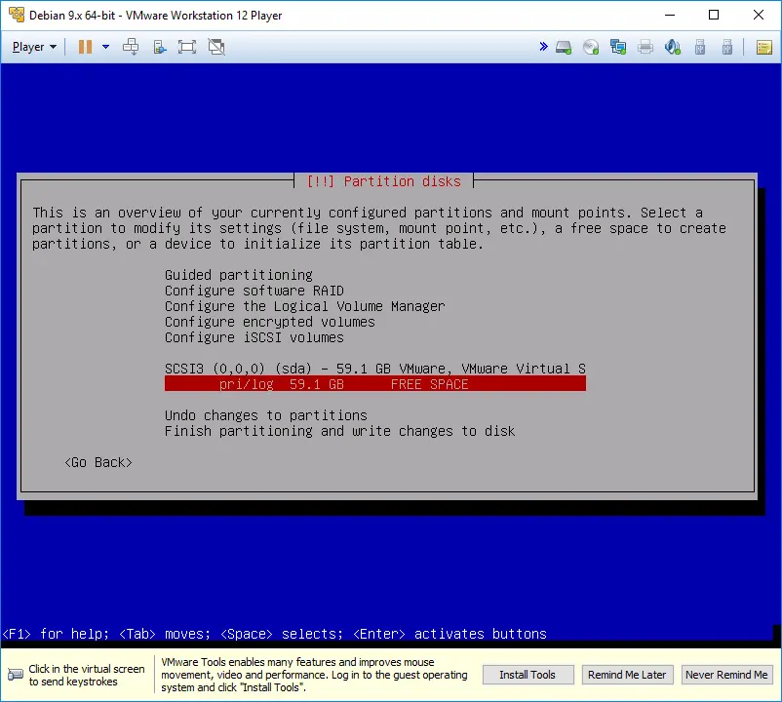The image size is (782, 702).
Task: Click the Go Back button
Action: tap(98, 463)
